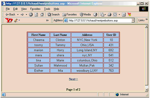Image resolution: width=150 pixels, height=98 pixels.
Task: Click the Windows logo throbber icon
Action: [144, 9]
